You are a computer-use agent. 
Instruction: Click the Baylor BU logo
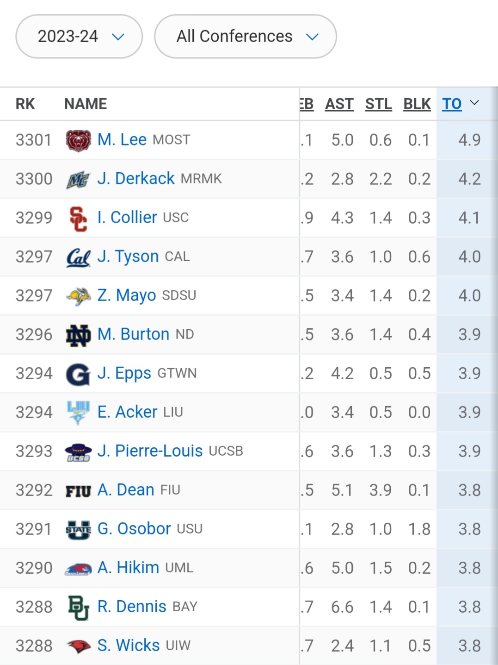coord(78,607)
